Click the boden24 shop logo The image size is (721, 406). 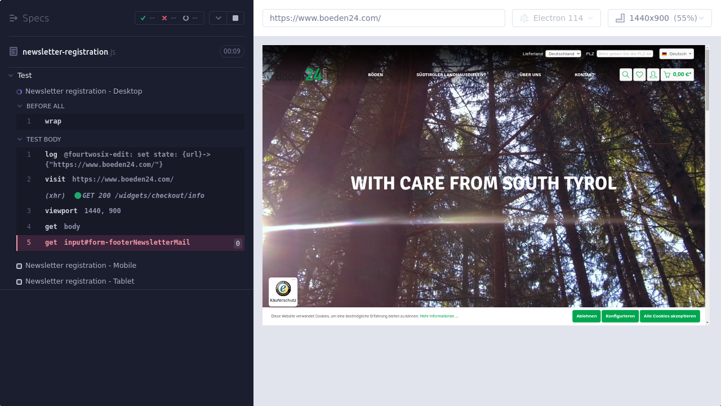pos(301,74)
